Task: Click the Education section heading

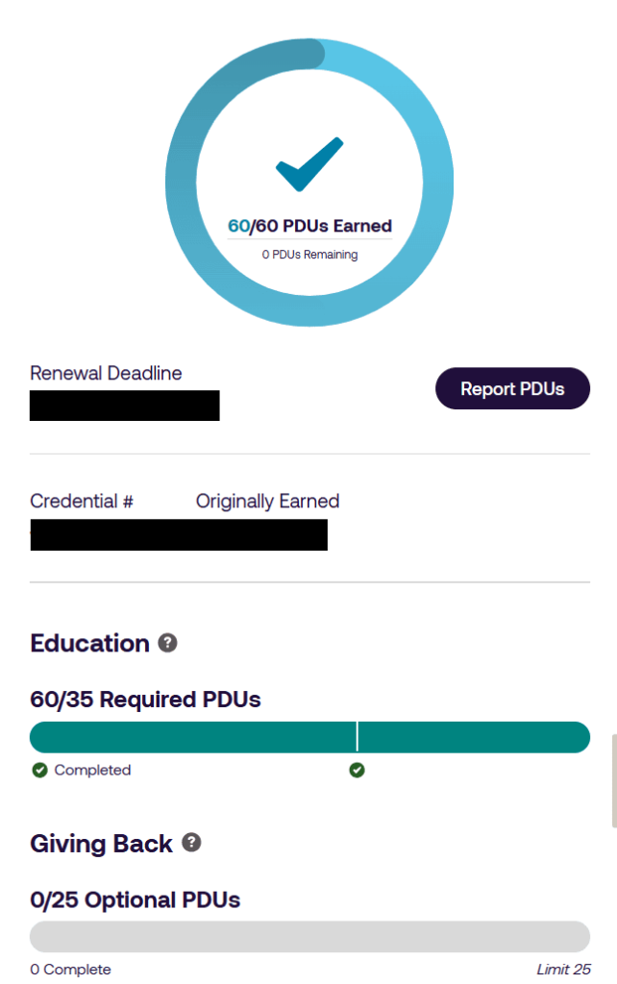Action: [89, 642]
